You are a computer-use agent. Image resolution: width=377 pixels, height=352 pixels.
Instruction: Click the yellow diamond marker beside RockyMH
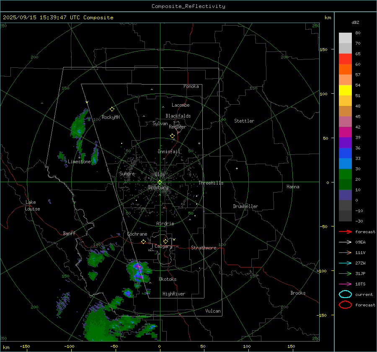coord(112,109)
